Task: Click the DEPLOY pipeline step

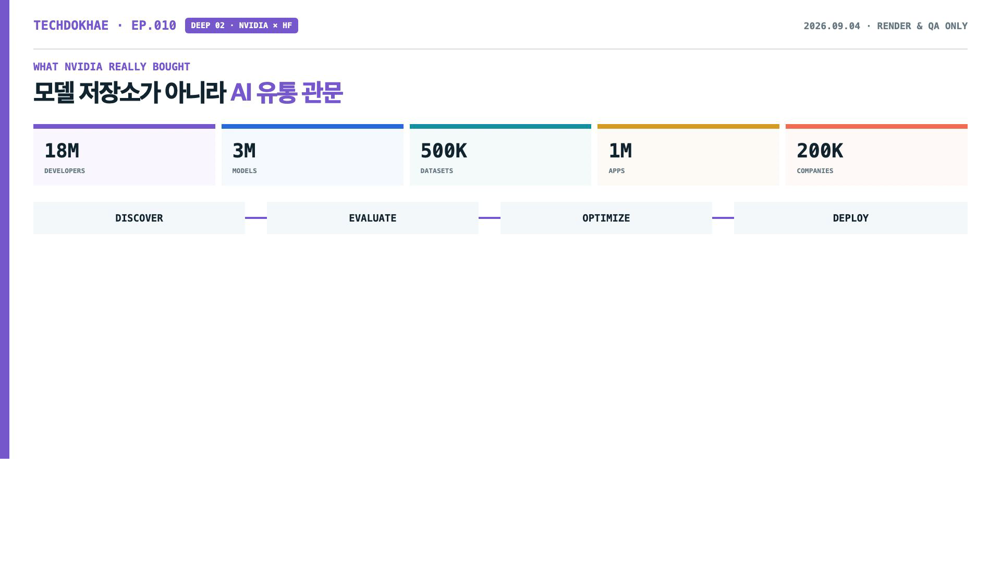Action: click(x=851, y=218)
